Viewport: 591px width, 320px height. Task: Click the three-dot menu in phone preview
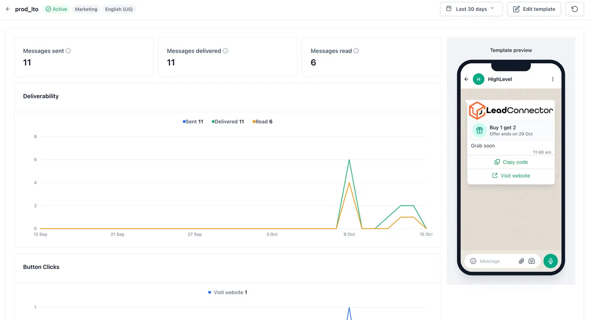click(x=553, y=79)
